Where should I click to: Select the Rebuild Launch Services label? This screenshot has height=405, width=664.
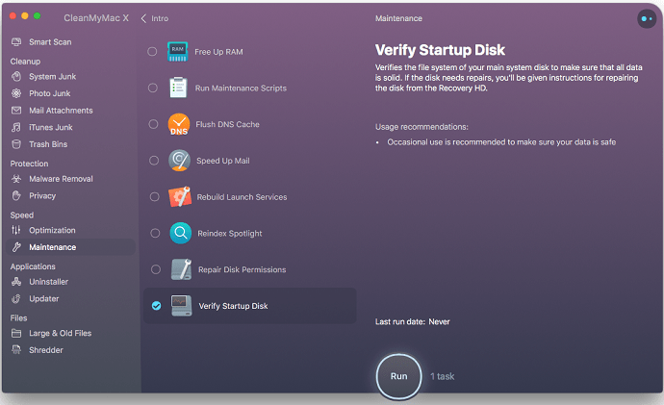coord(242,197)
